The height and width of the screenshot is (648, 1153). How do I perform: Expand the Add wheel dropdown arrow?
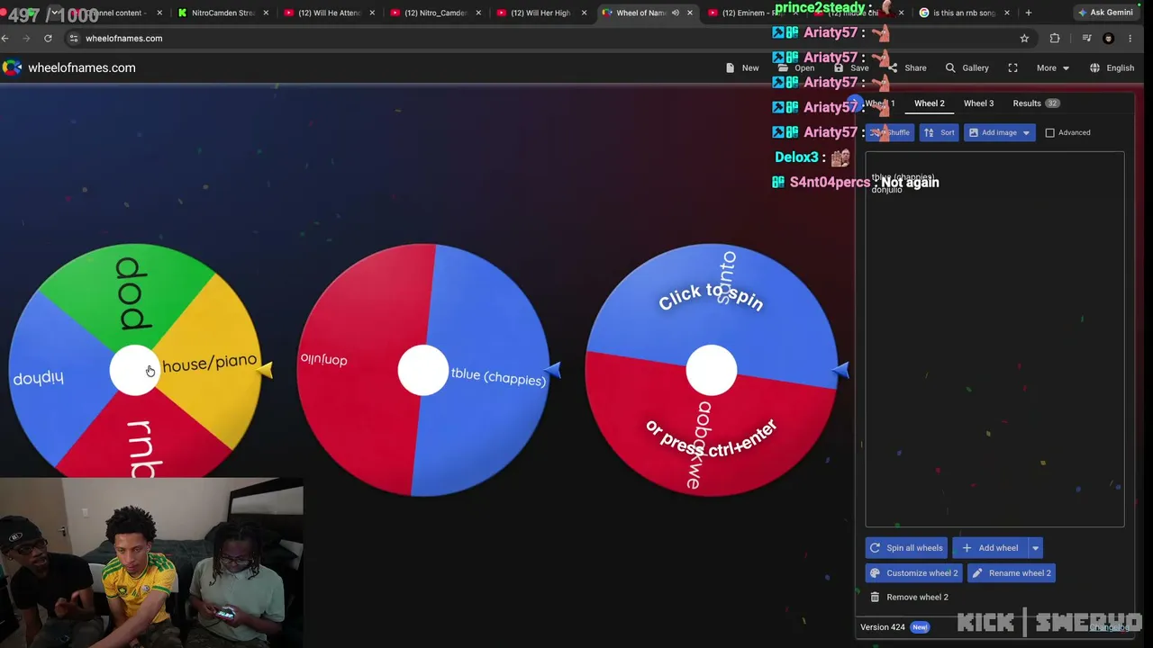click(1035, 548)
